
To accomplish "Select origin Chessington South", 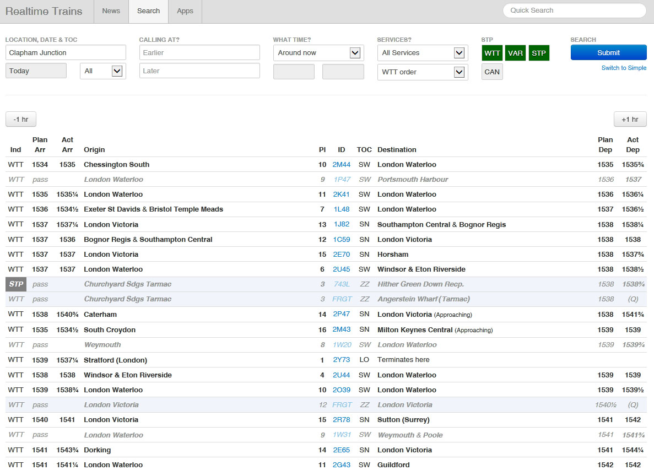I will click(x=116, y=165).
